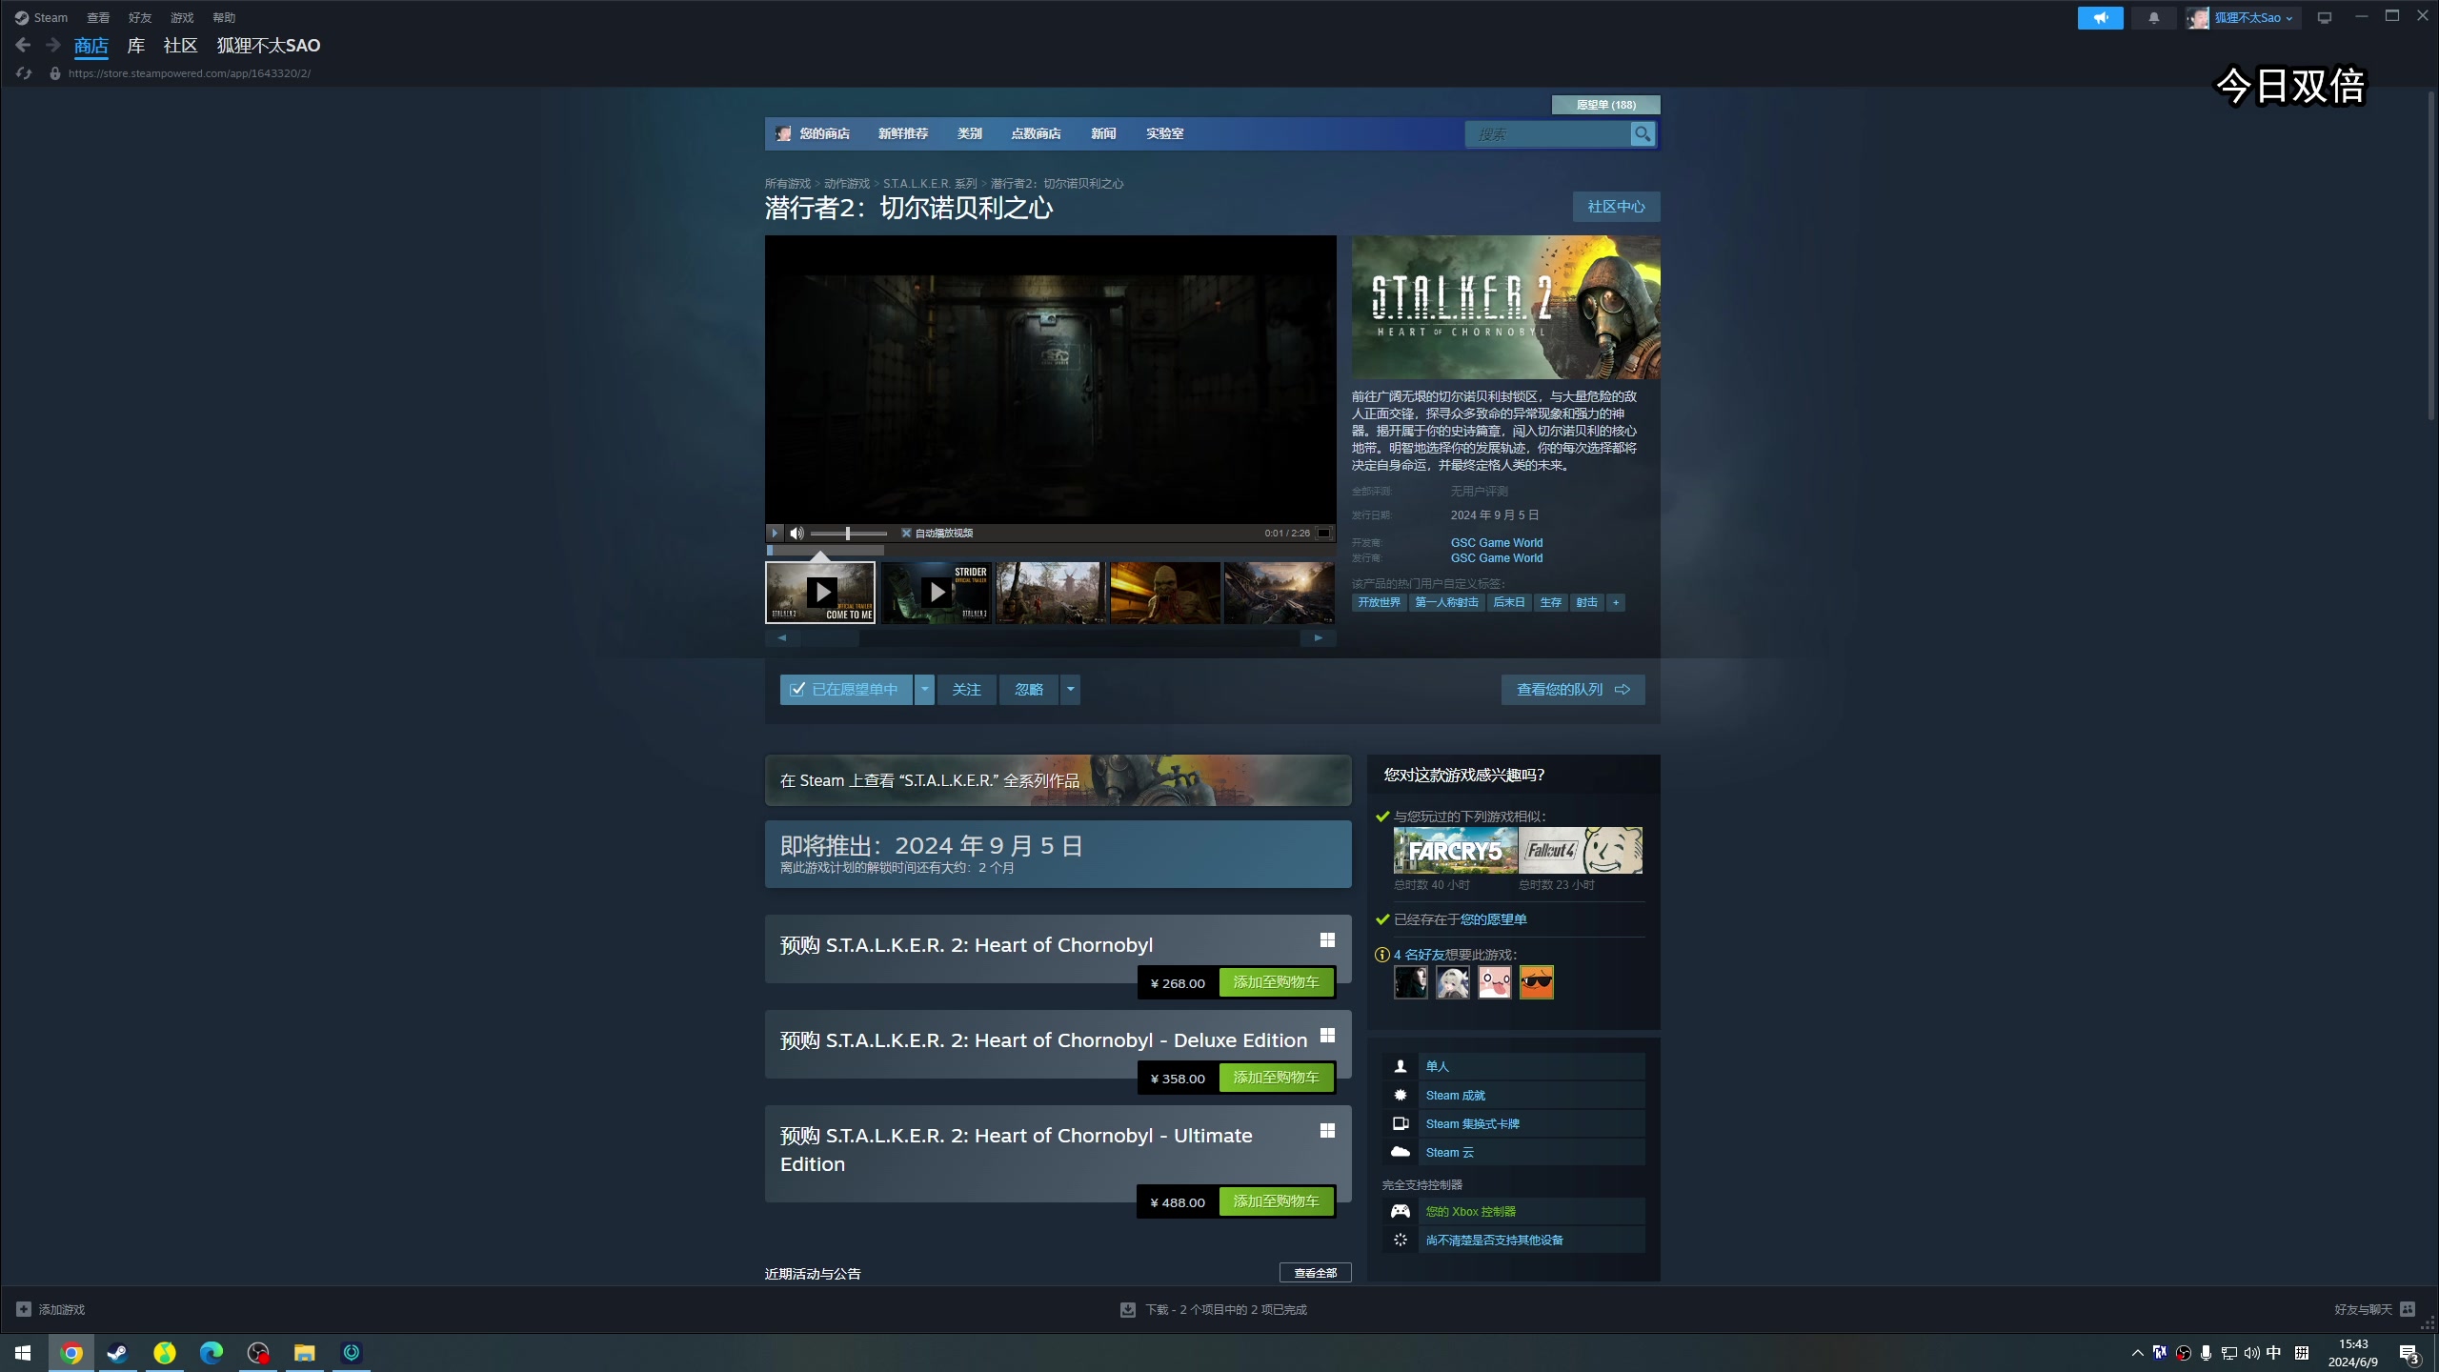Click the Steam Cloud icon
The width and height of the screenshot is (2439, 1372).
[1401, 1152]
